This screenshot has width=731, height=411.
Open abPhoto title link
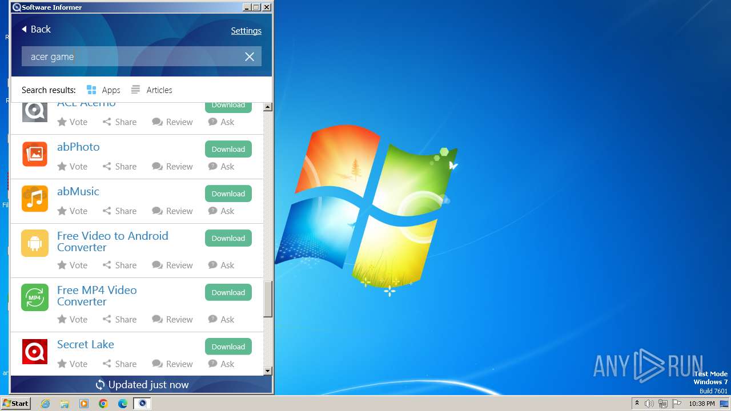78,147
